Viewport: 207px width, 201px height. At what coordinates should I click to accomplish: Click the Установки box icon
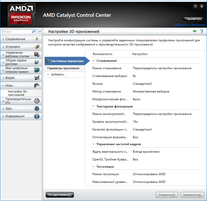[x=37, y=47]
